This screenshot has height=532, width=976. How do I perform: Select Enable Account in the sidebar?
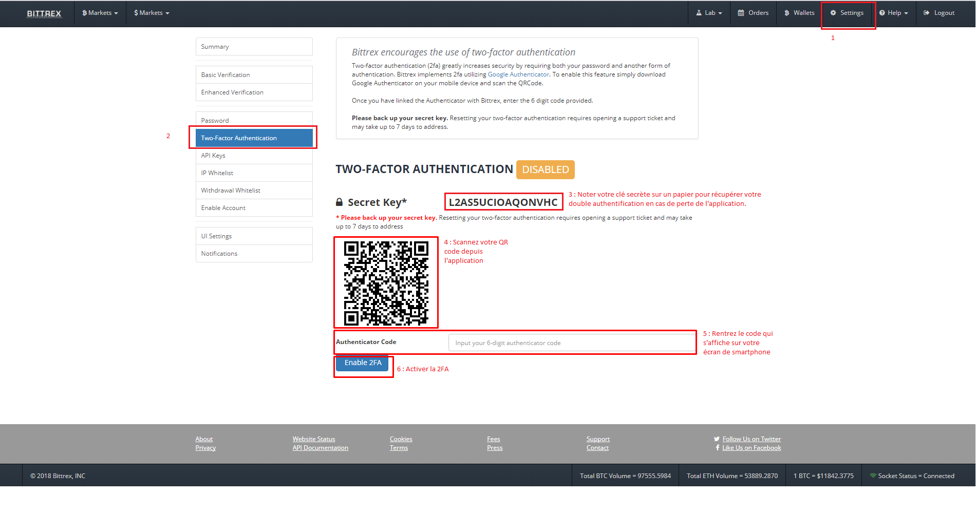254,208
